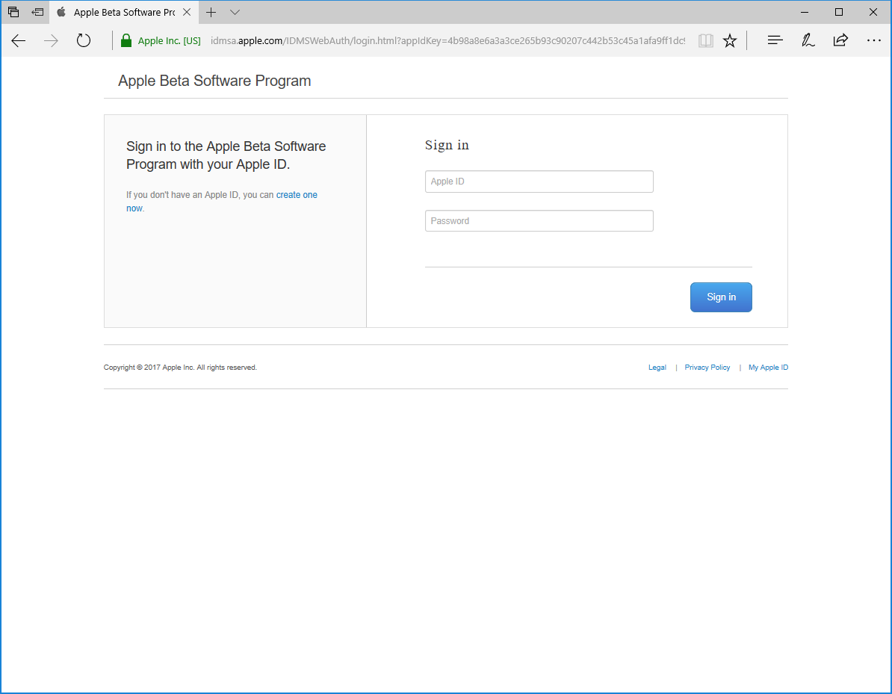Click the Set these tabs aside icon
Viewport: 892px width, 694px height.
(x=37, y=12)
